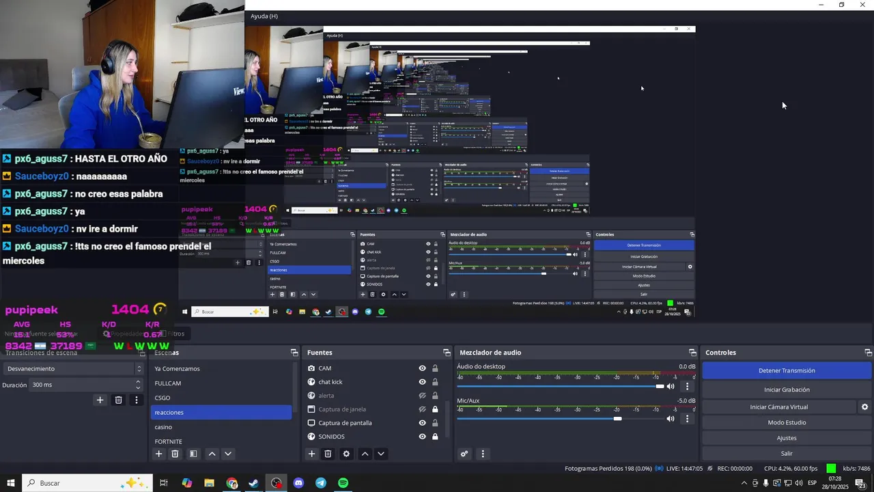Open source properties gear in Fuentes toolbar
The height and width of the screenshot is (492, 874).
coord(346,454)
